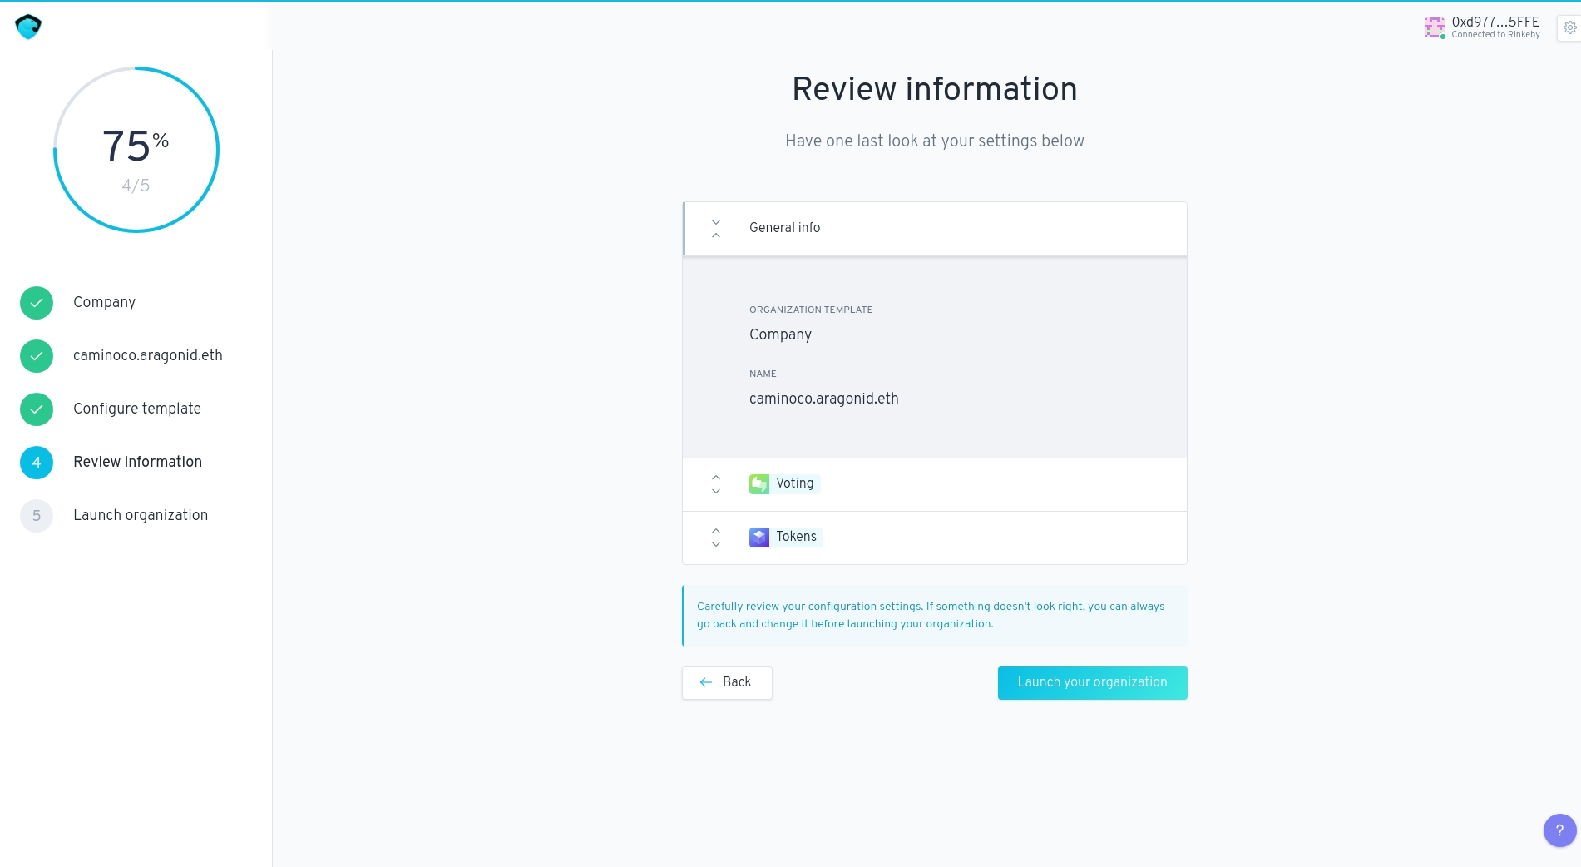The image size is (1581, 867).
Task: Select the Review information sidebar step
Action: coord(137,462)
